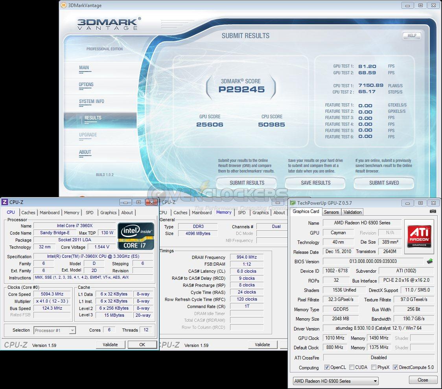Open the Validation tab in GPU-Z
This screenshot has height=389, width=442.
point(352,212)
